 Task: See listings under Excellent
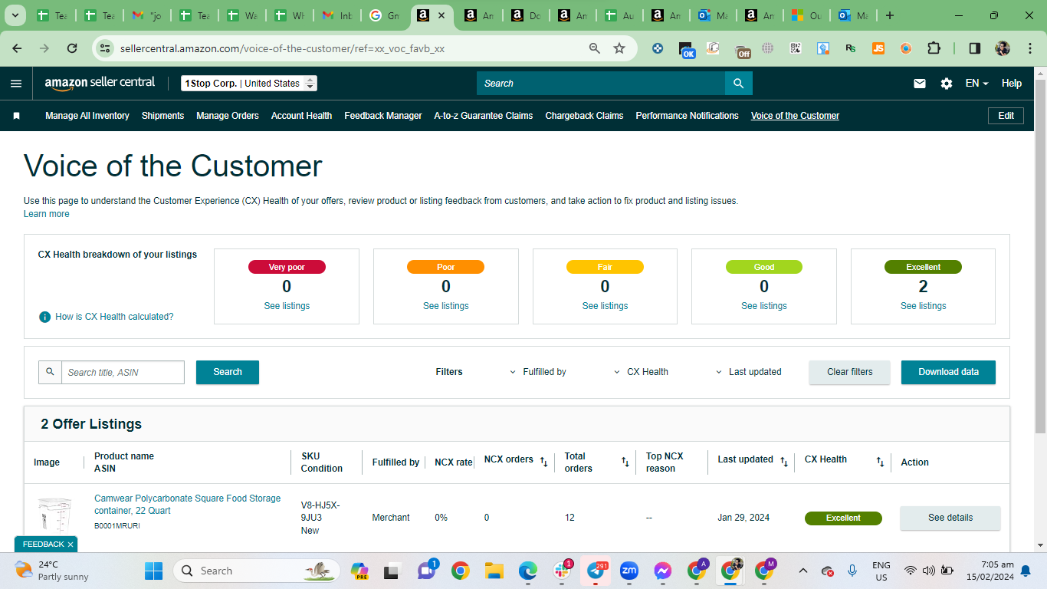[x=923, y=306]
